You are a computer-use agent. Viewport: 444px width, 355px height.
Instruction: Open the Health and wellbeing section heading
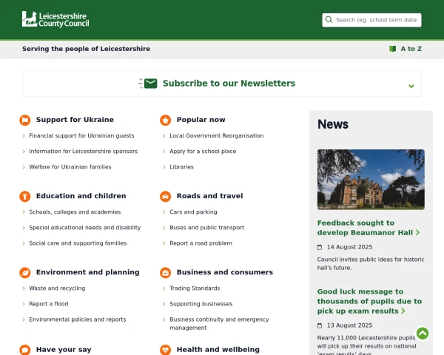click(x=218, y=349)
